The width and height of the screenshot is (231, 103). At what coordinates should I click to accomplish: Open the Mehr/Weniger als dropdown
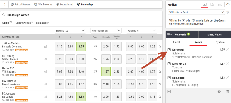[106, 30]
